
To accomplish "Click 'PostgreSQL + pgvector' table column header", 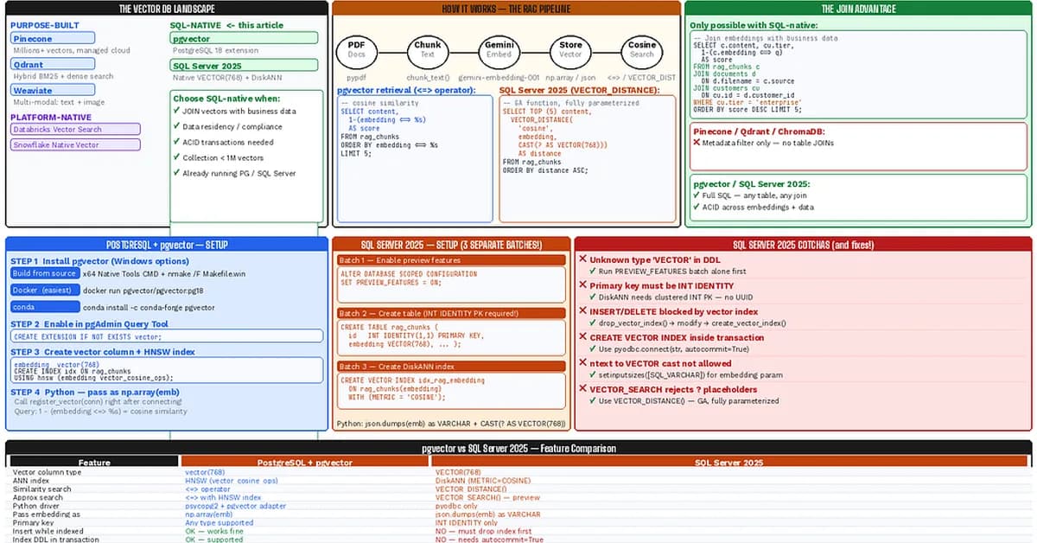I will click(x=305, y=463).
